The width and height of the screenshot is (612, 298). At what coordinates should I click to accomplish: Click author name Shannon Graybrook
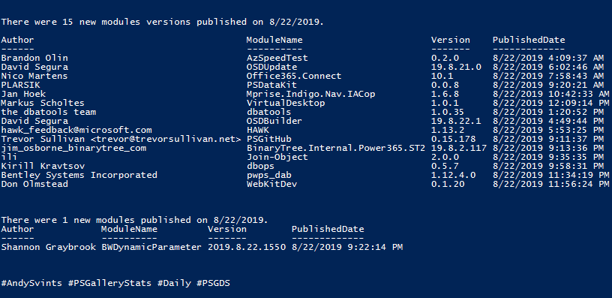(x=49, y=247)
